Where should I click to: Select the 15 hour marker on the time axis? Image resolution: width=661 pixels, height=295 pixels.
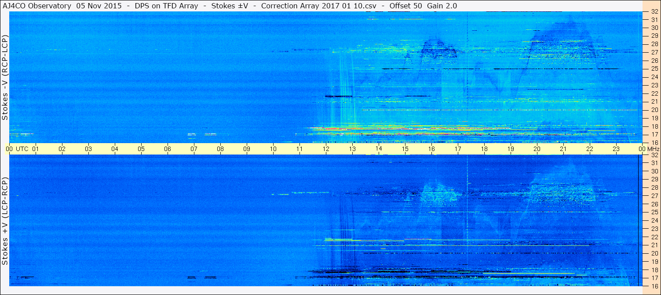405,149
